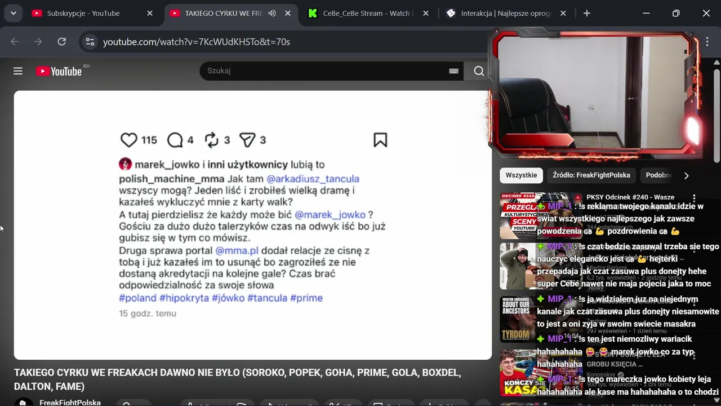Click the #prime hashtag
This screenshot has width=721, height=406.
306,298
